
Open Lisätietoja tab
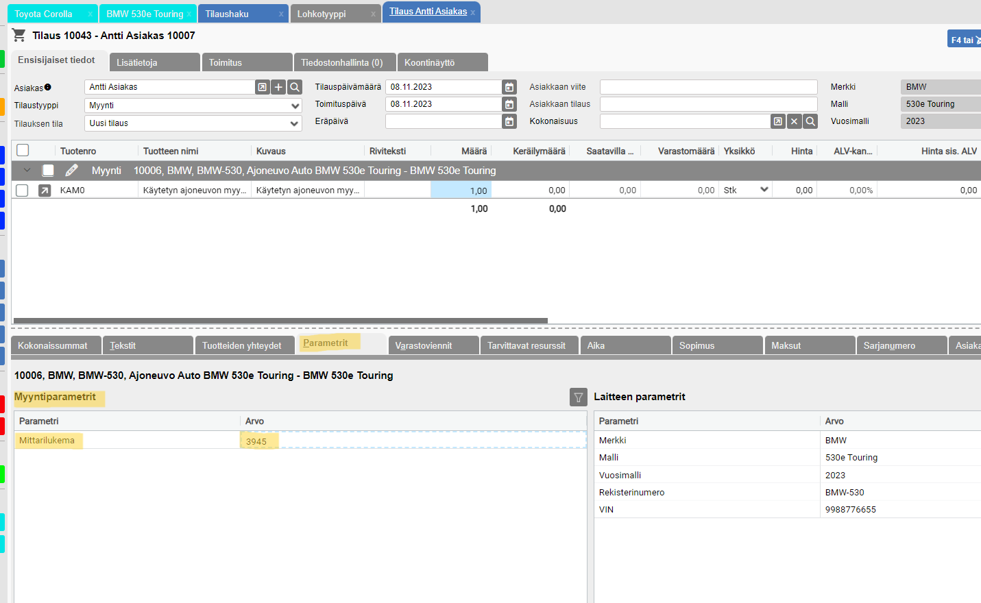coord(155,62)
